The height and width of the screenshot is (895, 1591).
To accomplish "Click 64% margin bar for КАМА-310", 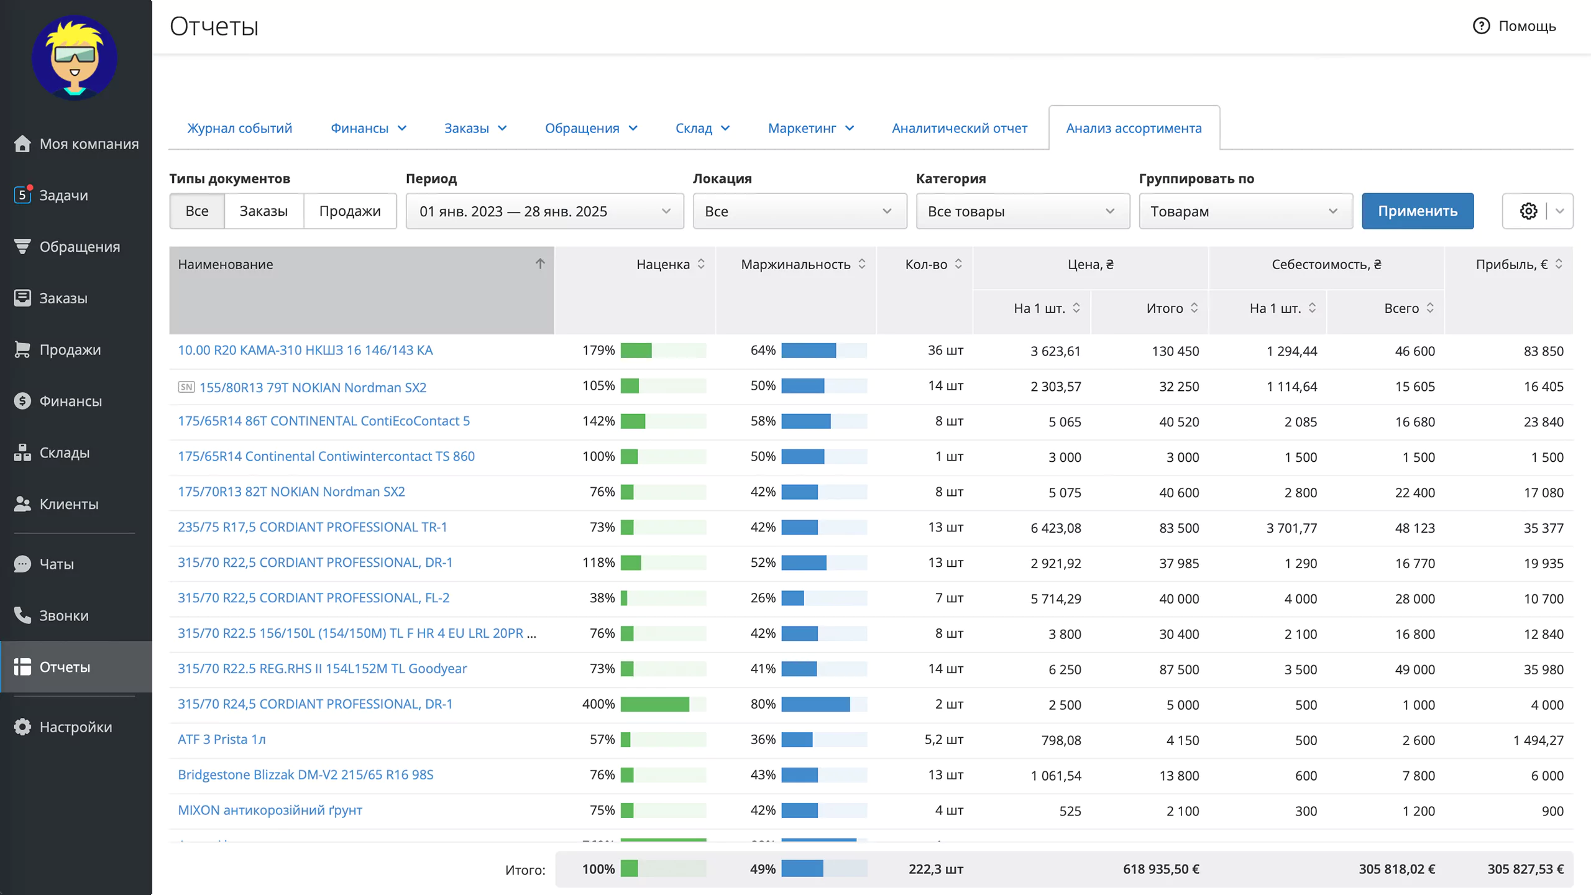I will coord(824,351).
